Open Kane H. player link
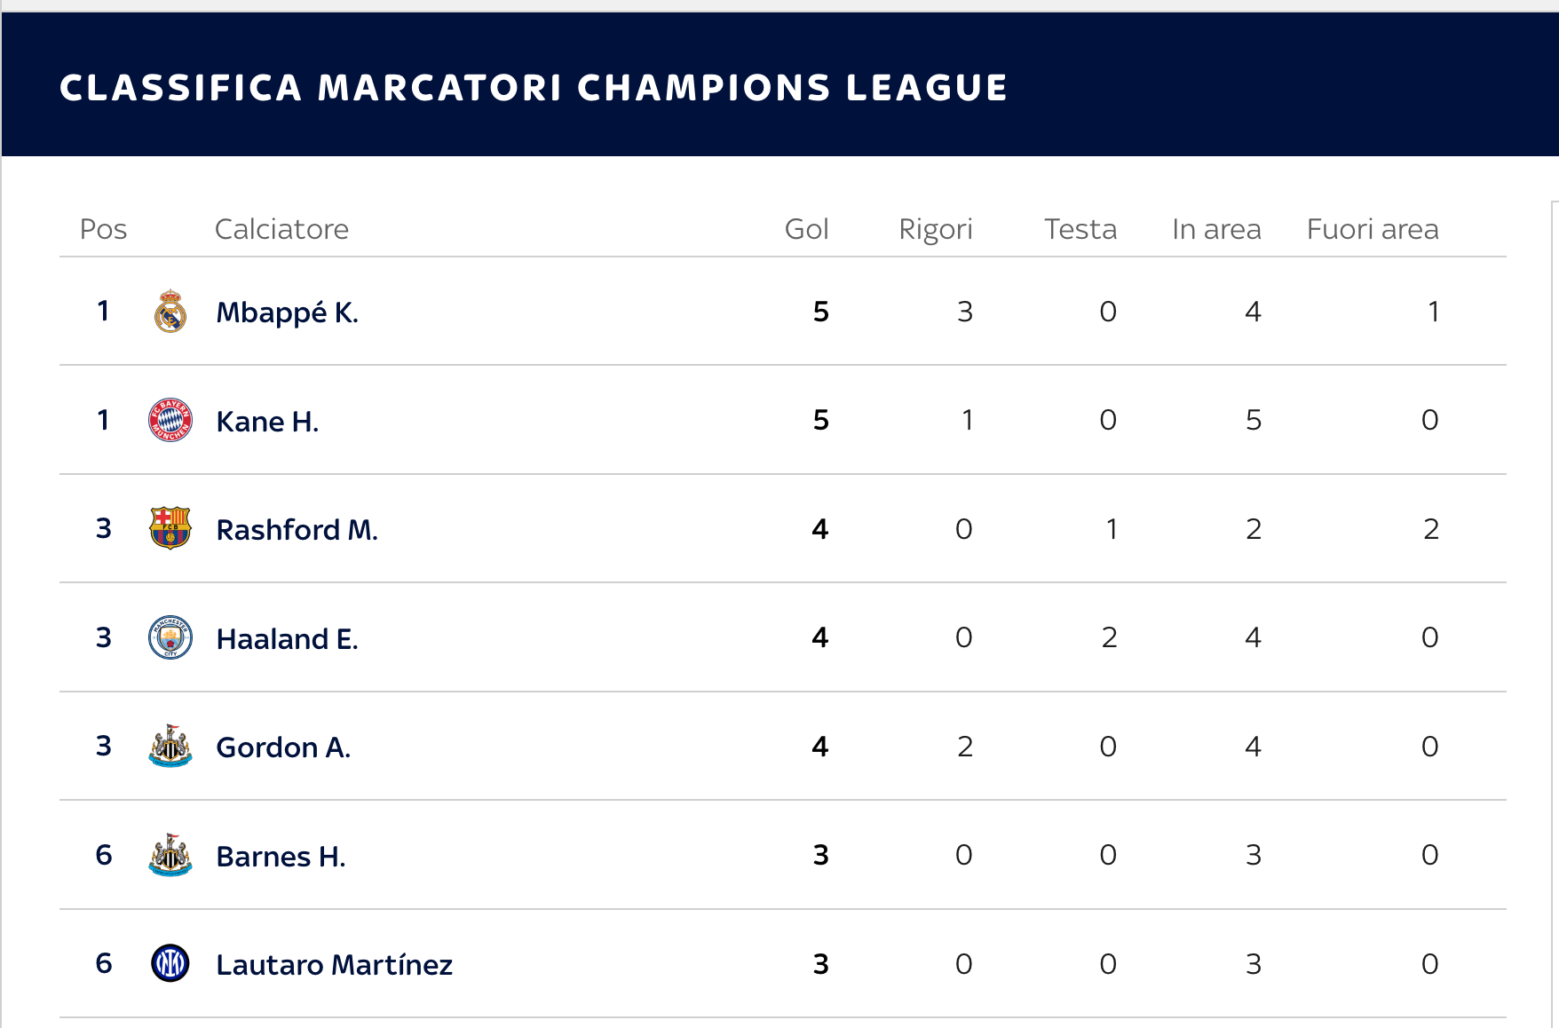 [267, 422]
